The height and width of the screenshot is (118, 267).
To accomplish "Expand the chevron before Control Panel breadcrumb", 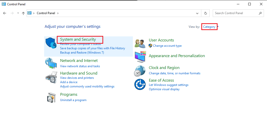I will tap(34, 13).
